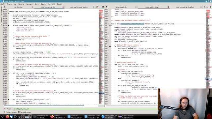Screen dimensions: 212x119
Task: Collapse code fold at line 4735
Action: pyautogui.click(x=8, y=73)
